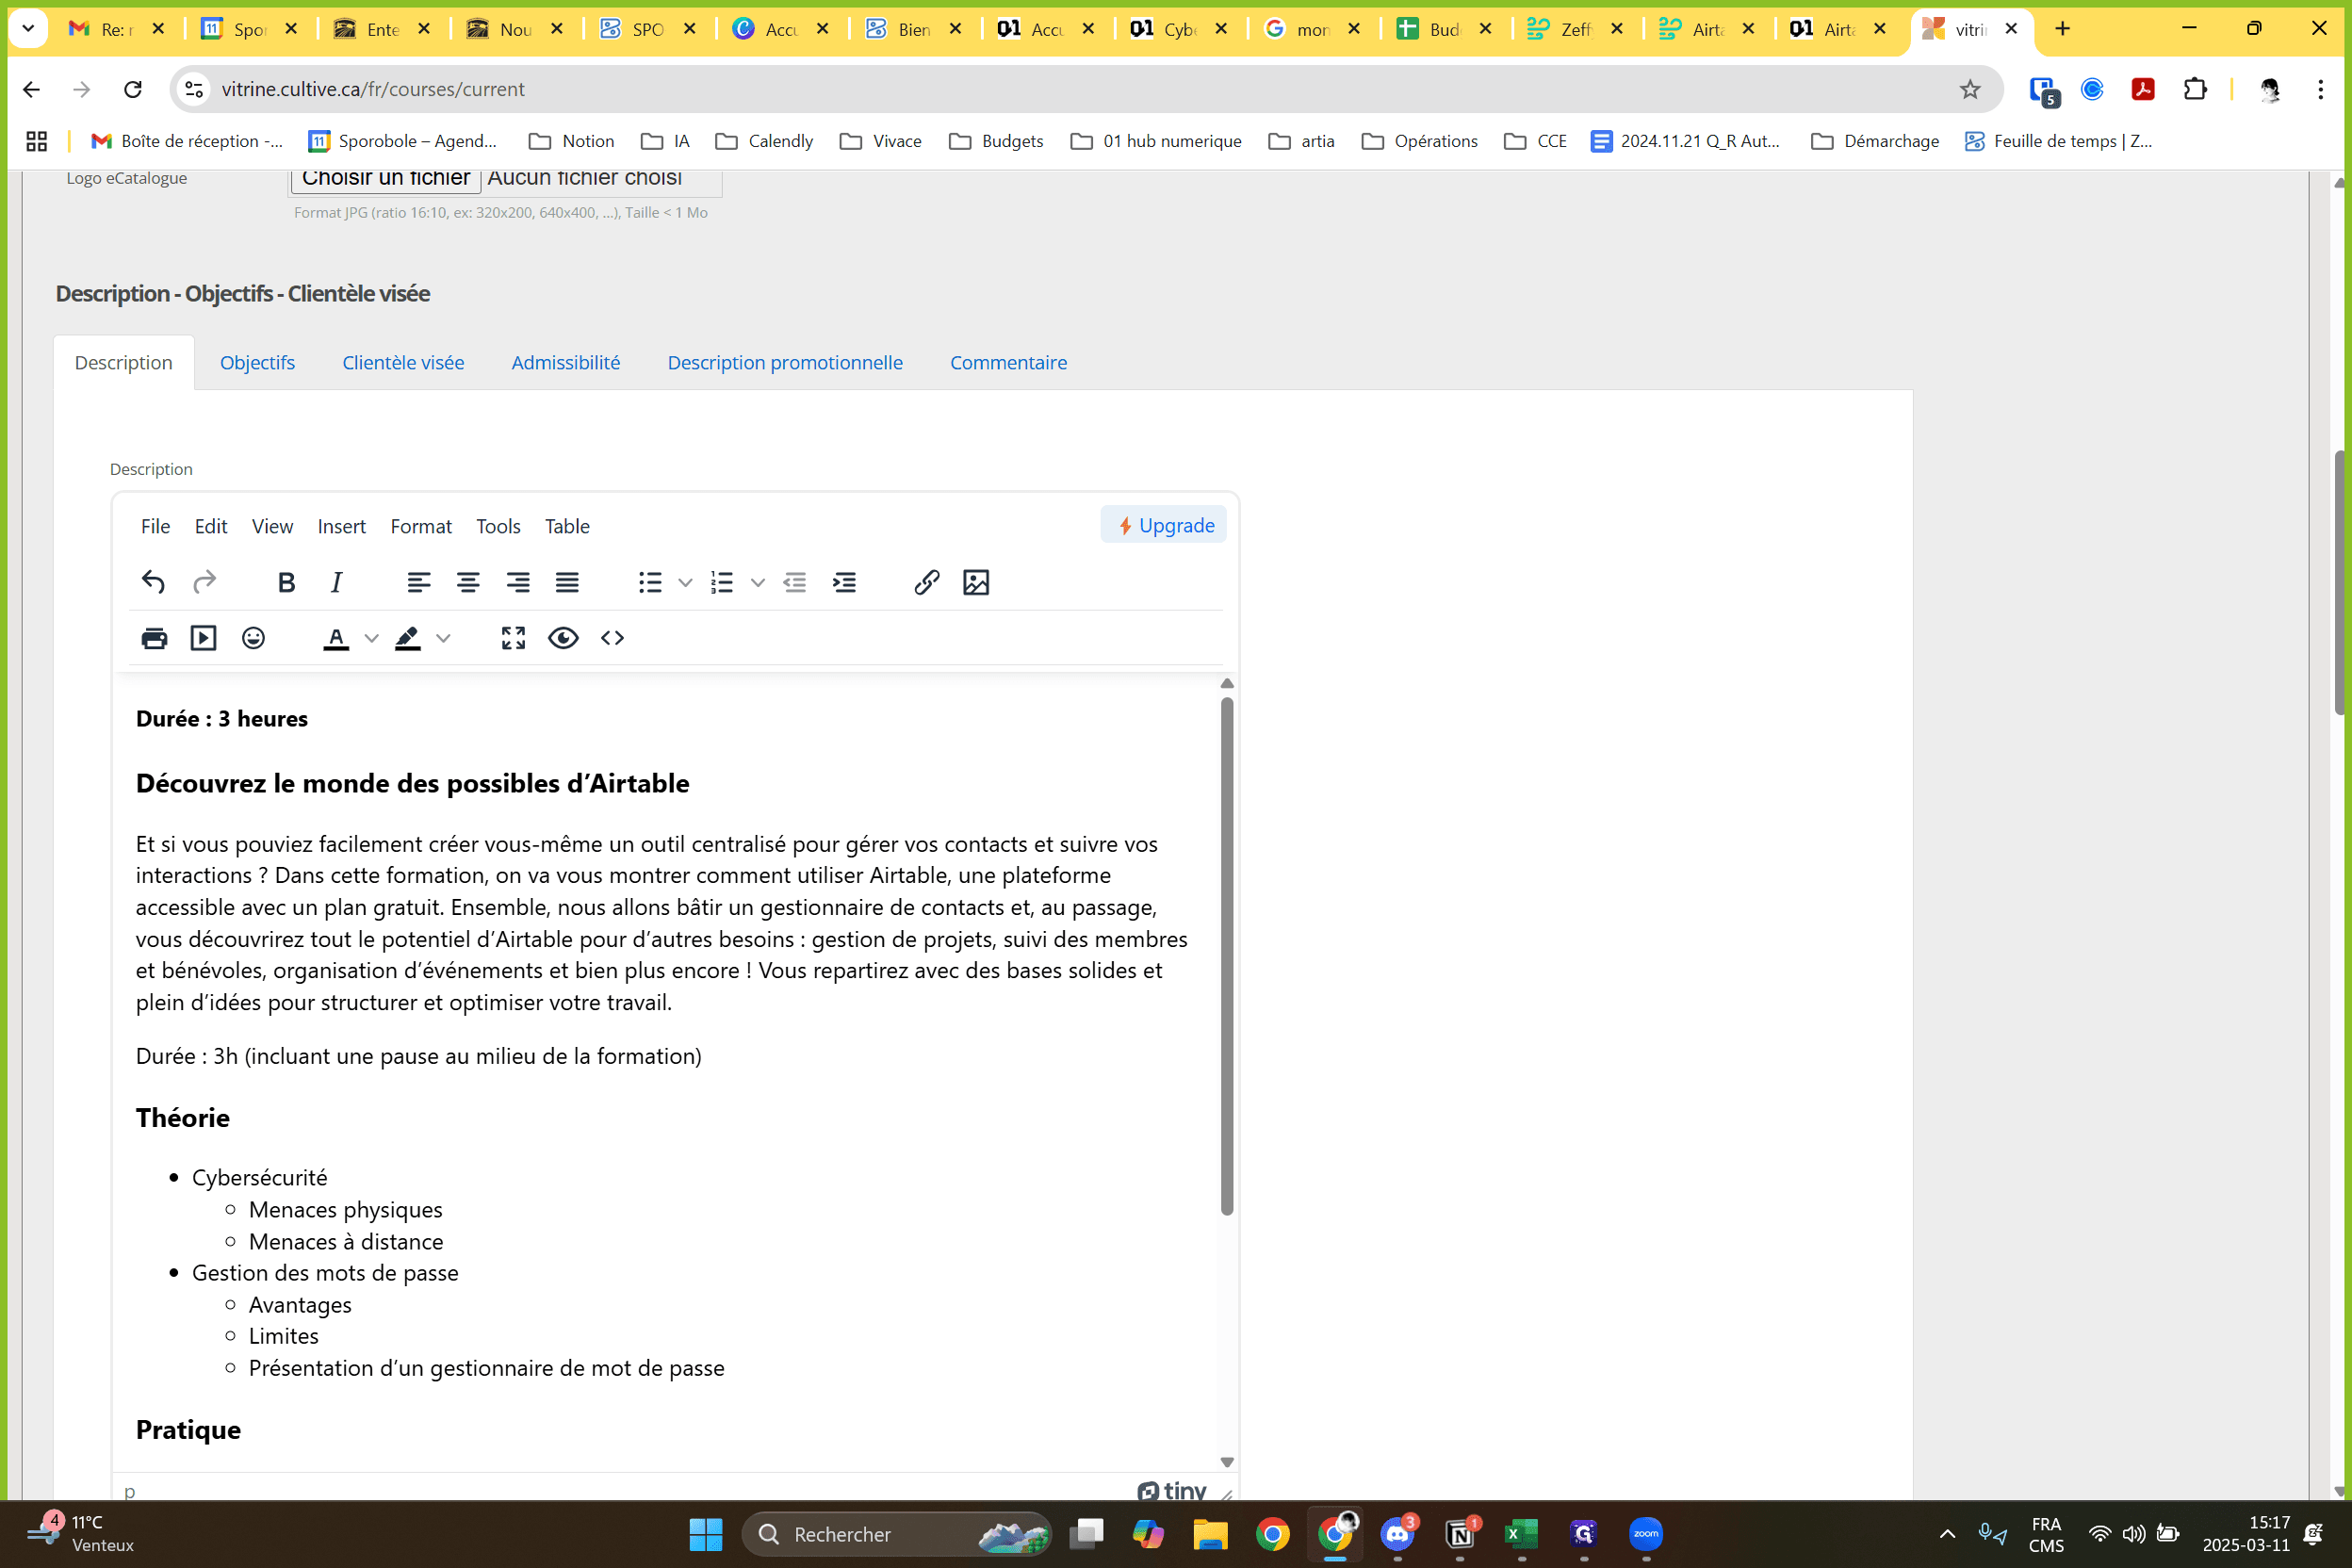Switch to the Objectifs tab

click(x=257, y=363)
